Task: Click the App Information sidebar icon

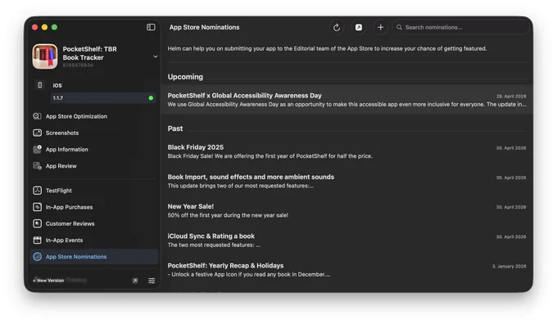Action: [x=37, y=149]
